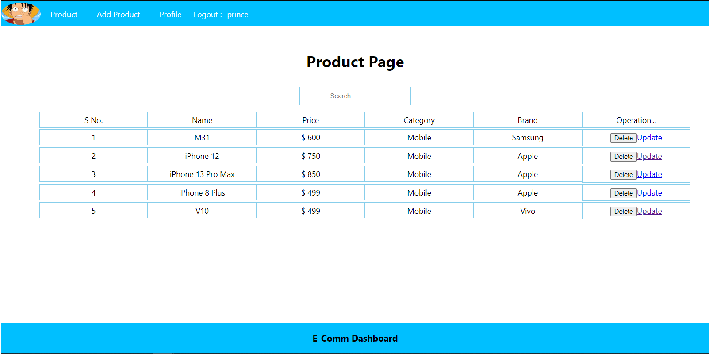Click the cartoon avatar logo in navbar
The image size is (709, 354).
pyautogui.click(x=21, y=13)
